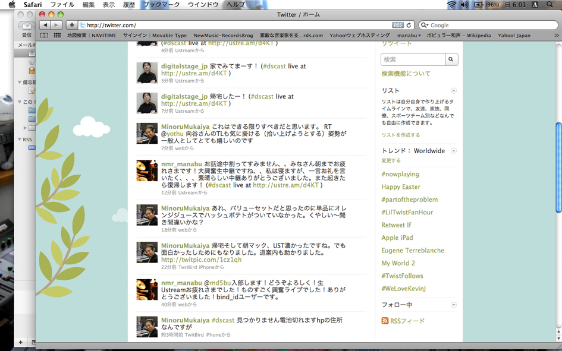This screenshot has height=351, width=562.
Task: Go forward with Safari's forward arrow
Action: (x=56, y=25)
